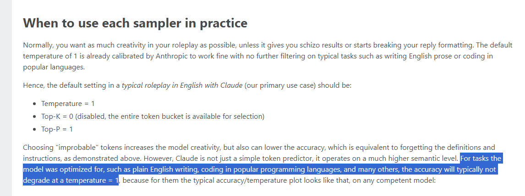
Task: Click the bullet dot before "Top-K = 0"
Action: [x=35, y=117]
